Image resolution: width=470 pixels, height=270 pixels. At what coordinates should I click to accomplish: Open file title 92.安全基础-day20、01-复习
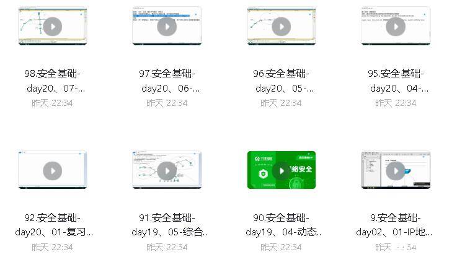coord(54,225)
